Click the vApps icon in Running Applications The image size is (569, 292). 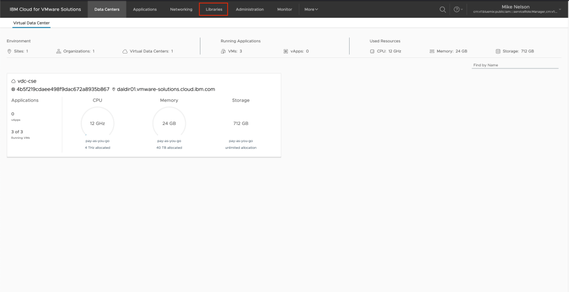286,51
